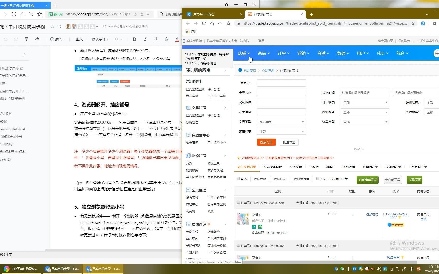This screenshot has height=274, width=439.
Task: Open the 营销 navigation menu
Action: pos(303,53)
